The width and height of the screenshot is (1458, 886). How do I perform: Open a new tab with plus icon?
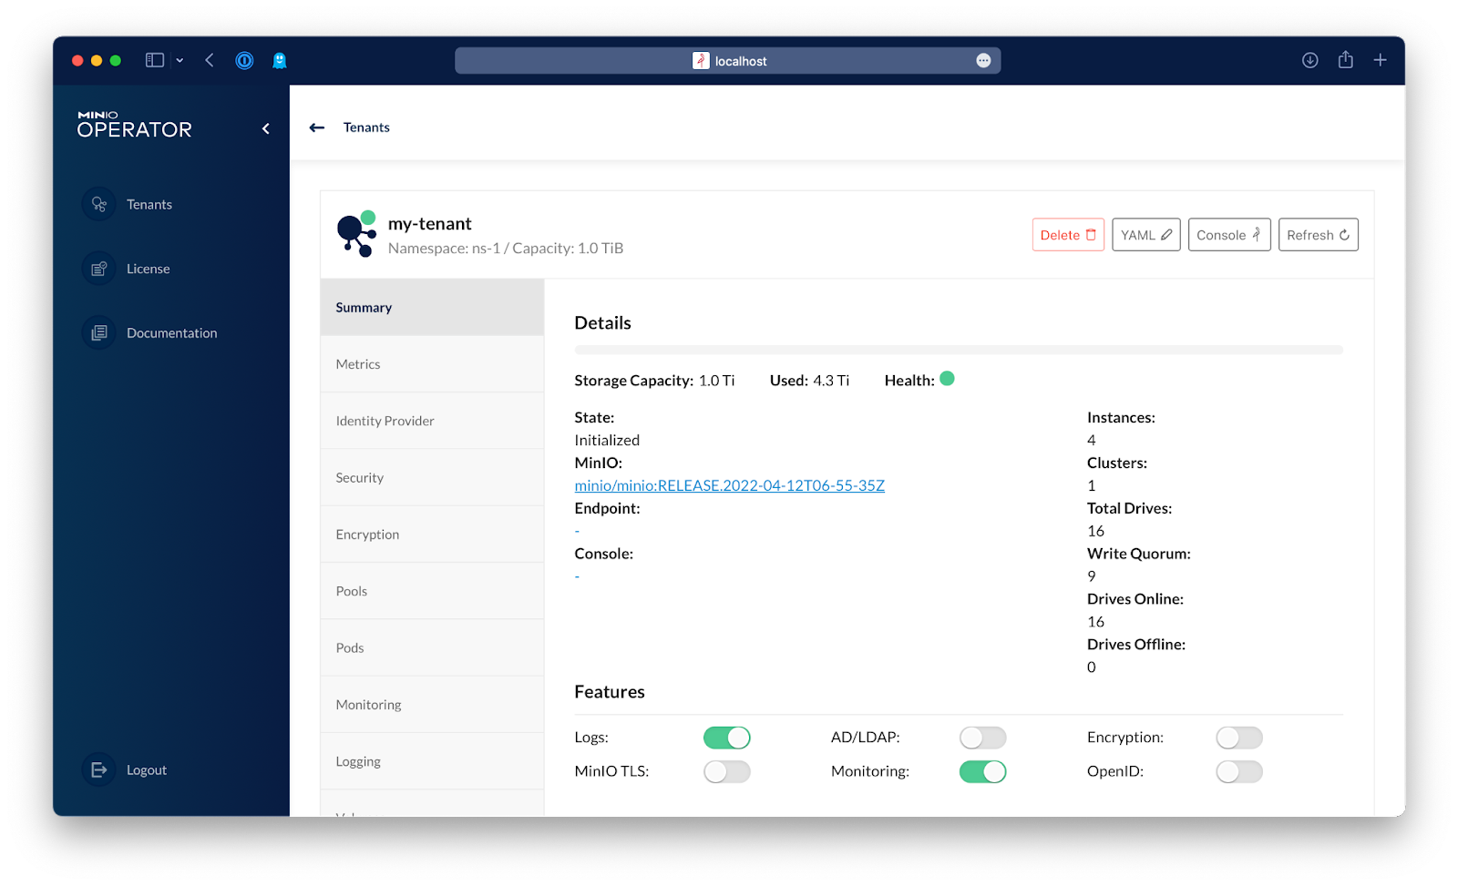[x=1381, y=60]
